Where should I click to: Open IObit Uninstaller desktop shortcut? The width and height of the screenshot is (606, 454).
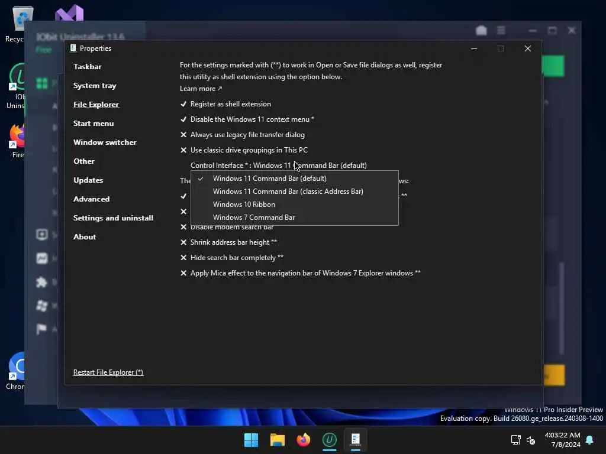click(x=15, y=86)
